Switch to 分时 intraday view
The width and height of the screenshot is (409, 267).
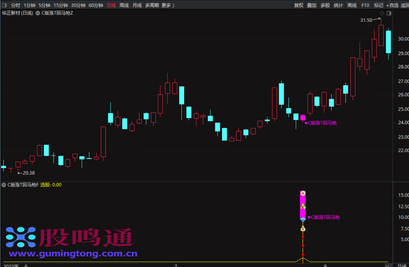[x=15, y=5]
